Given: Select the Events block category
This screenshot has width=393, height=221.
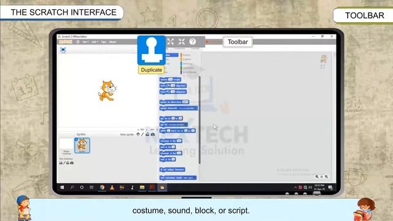Looking at the screenshot, I should (x=186, y=55).
